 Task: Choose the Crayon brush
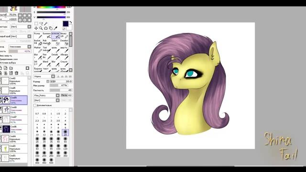64,64
